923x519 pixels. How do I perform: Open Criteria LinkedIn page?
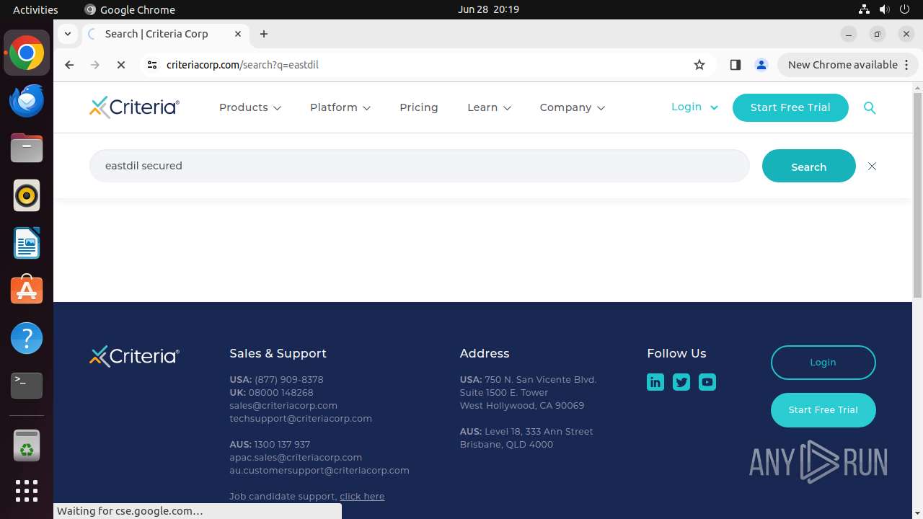655,382
